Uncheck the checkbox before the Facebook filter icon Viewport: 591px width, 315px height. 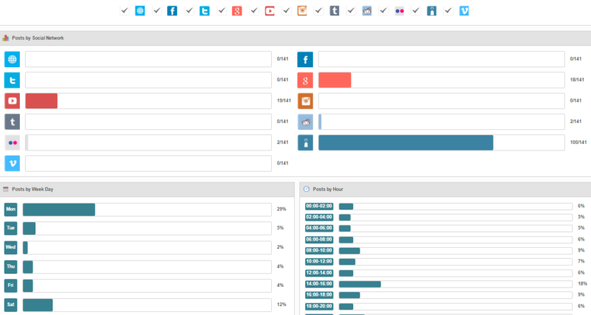click(x=157, y=11)
